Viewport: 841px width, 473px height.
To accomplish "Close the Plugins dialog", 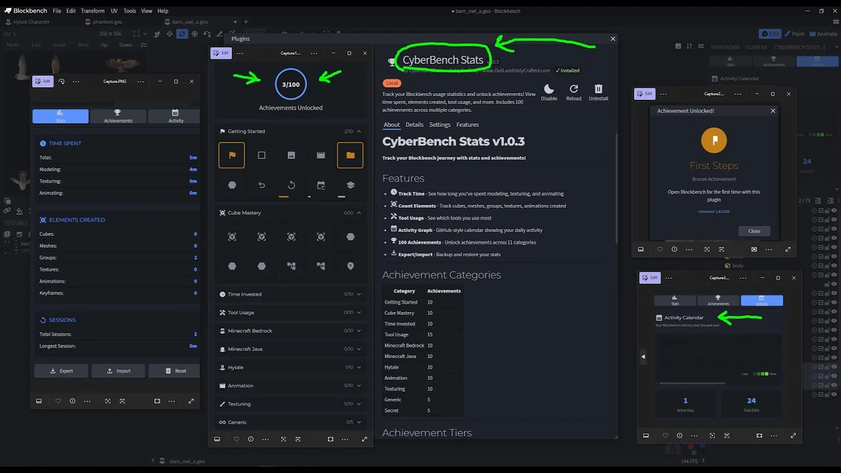I will [613, 39].
